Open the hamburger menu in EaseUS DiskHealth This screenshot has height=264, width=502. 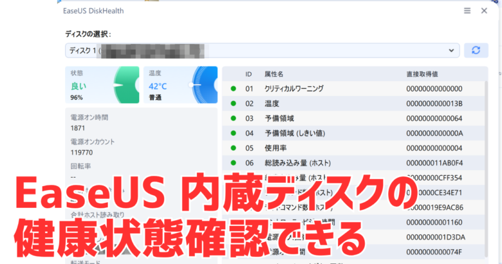coord(467,10)
